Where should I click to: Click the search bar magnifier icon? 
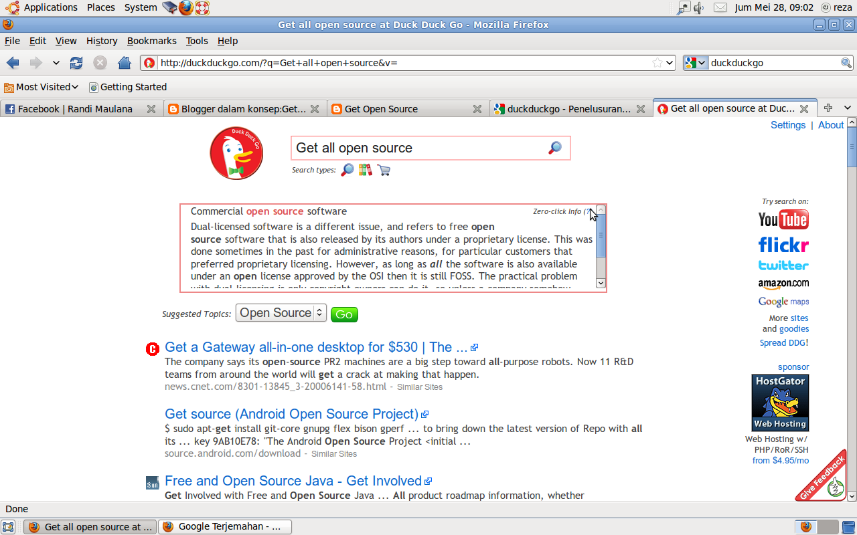click(846, 63)
